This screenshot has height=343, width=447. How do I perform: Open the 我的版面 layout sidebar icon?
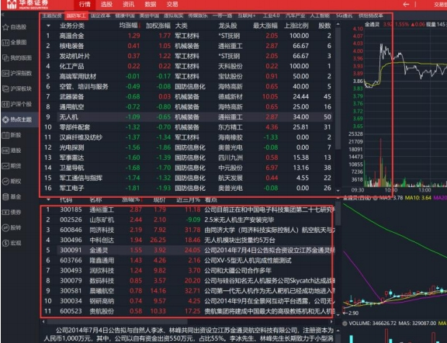click(5, 58)
